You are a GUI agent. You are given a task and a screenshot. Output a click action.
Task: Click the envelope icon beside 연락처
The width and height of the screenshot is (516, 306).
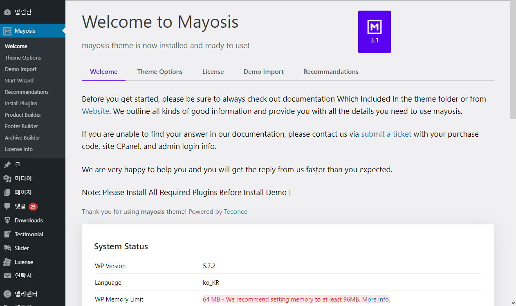7,276
